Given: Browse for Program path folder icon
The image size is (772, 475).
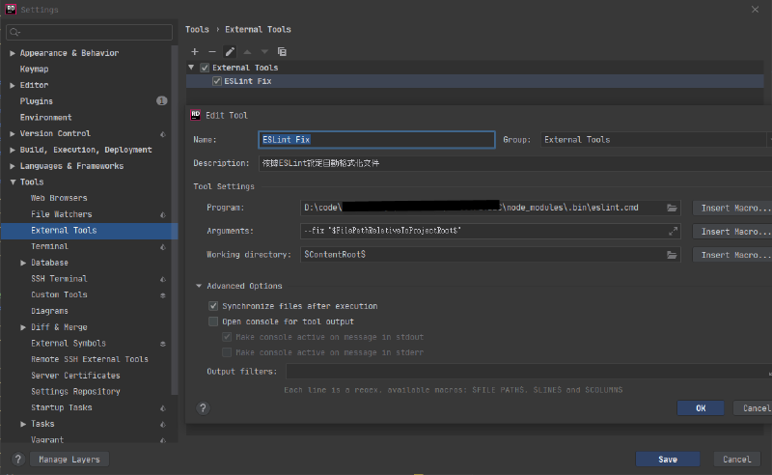Looking at the screenshot, I should pos(672,208).
